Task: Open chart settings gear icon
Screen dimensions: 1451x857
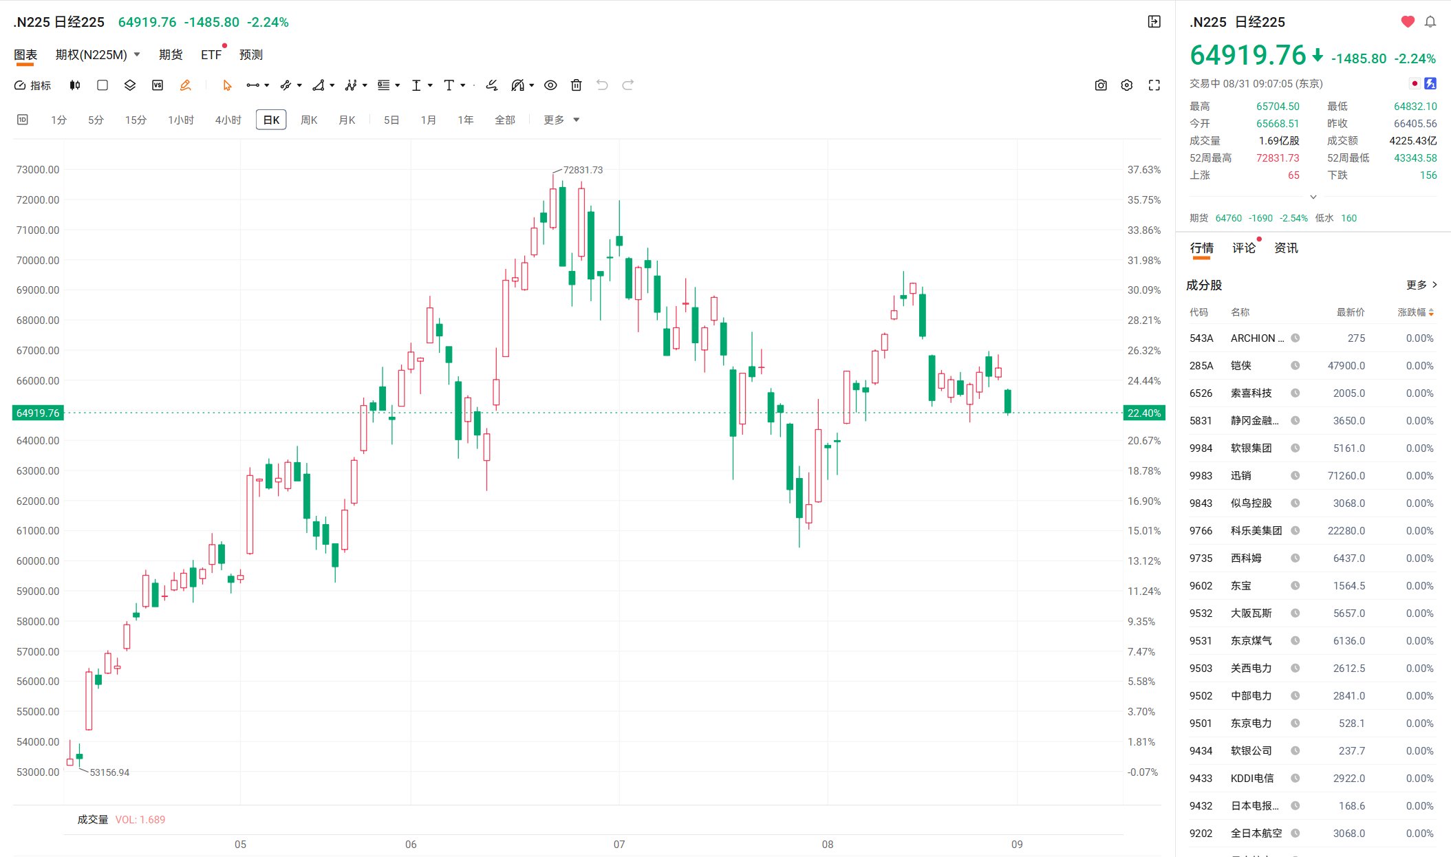Action: (1127, 85)
